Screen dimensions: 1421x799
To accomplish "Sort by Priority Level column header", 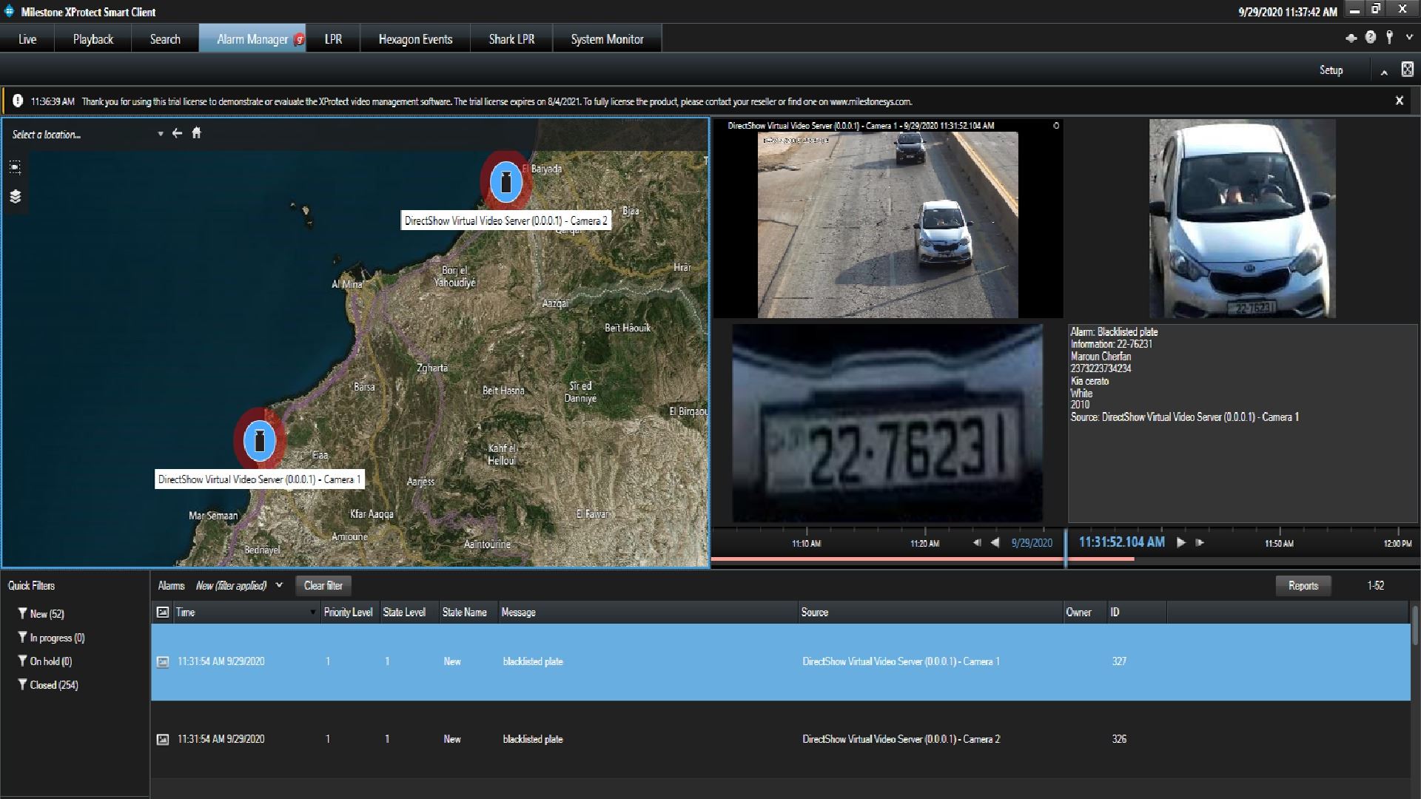I will (x=349, y=613).
